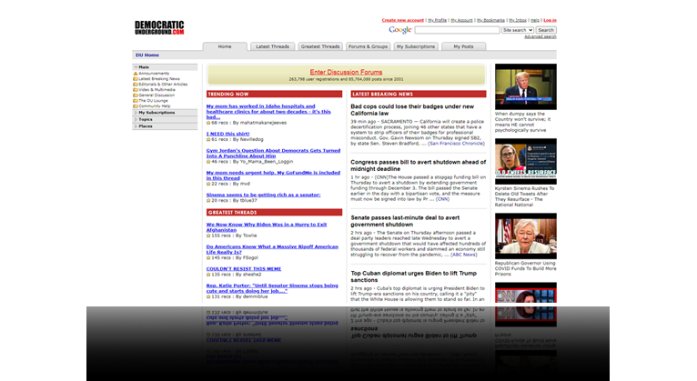Screen dimensions: 697x381
Task: Open General Discussion sidebar item
Action: (x=157, y=95)
